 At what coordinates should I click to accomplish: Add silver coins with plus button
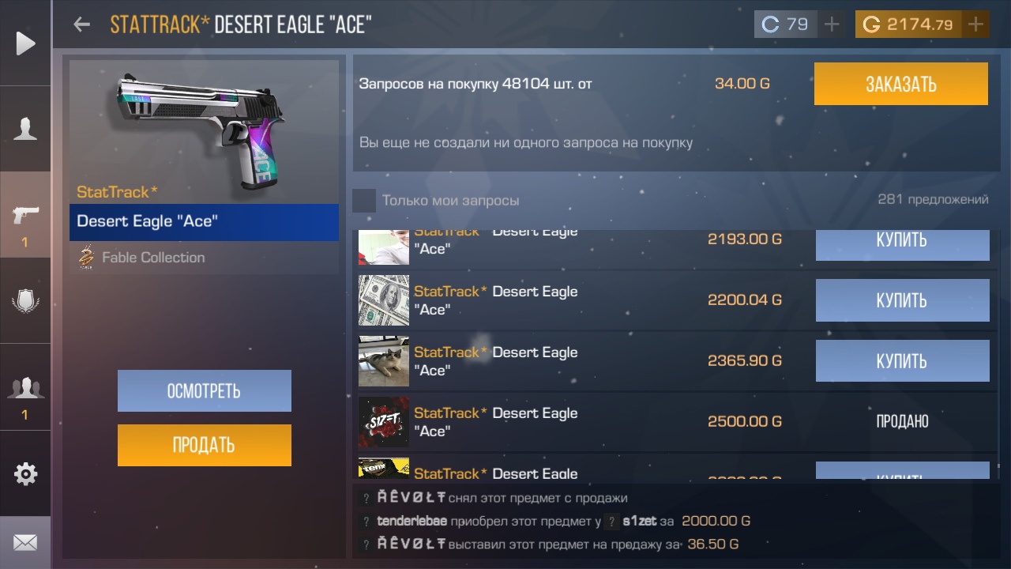pyautogui.click(x=831, y=24)
